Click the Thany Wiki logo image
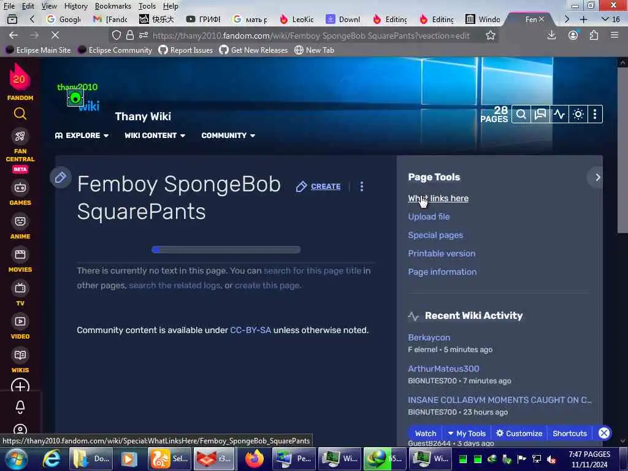This screenshot has width=628, height=471. tap(78, 98)
